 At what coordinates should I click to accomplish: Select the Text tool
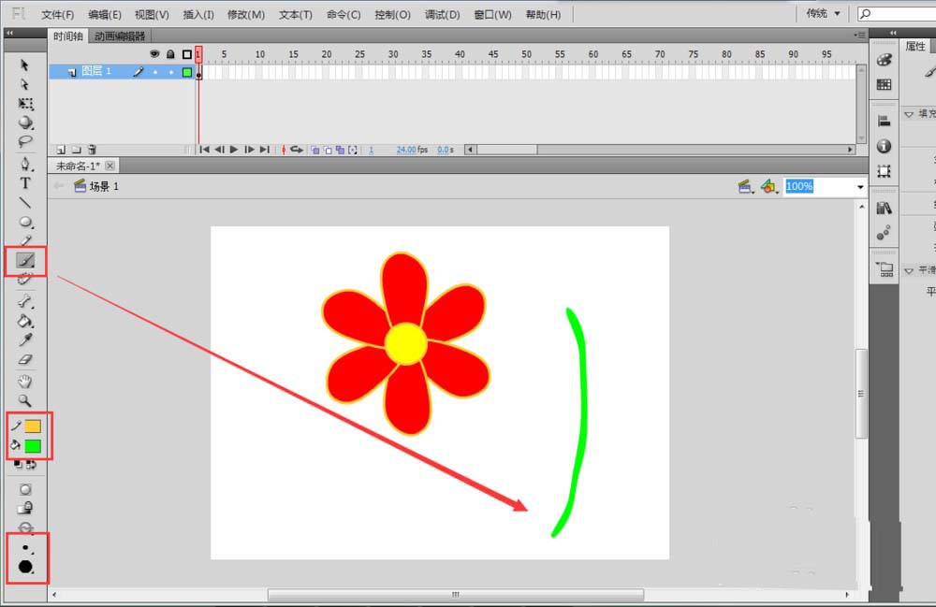pyautogui.click(x=25, y=183)
